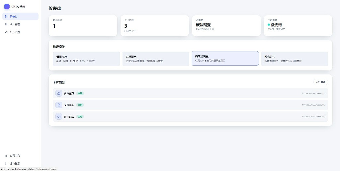The width and height of the screenshot is (340, 171).
Task: Click the URL on 文档中心 row
Action: click(313, 105)
